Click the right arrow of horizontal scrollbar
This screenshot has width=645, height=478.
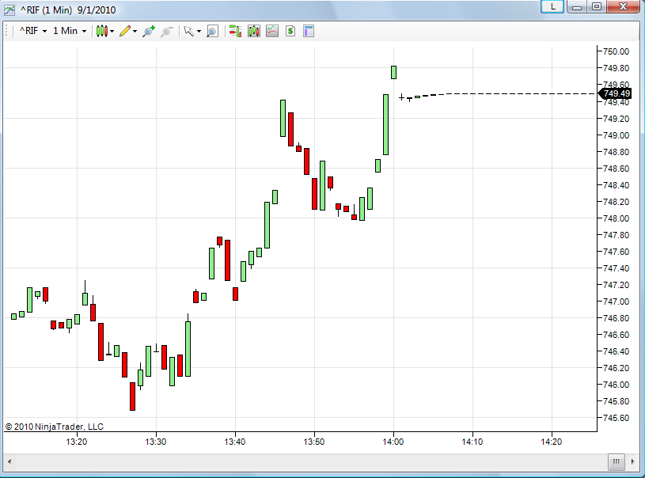tap(633, 461)
